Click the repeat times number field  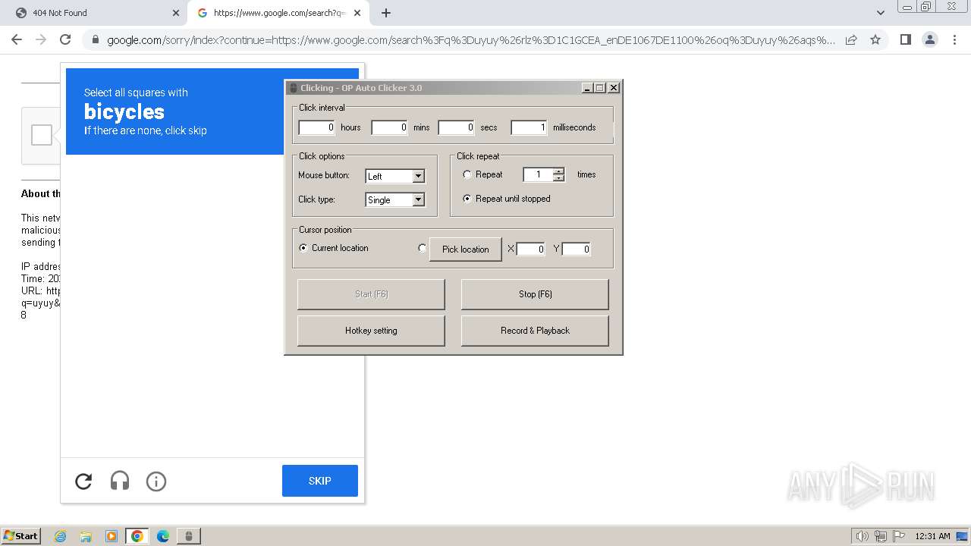pyautogui.click(x=538, y=174)
